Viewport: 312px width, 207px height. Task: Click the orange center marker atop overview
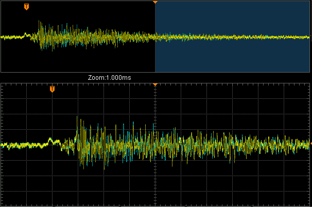tap(155, 2)
